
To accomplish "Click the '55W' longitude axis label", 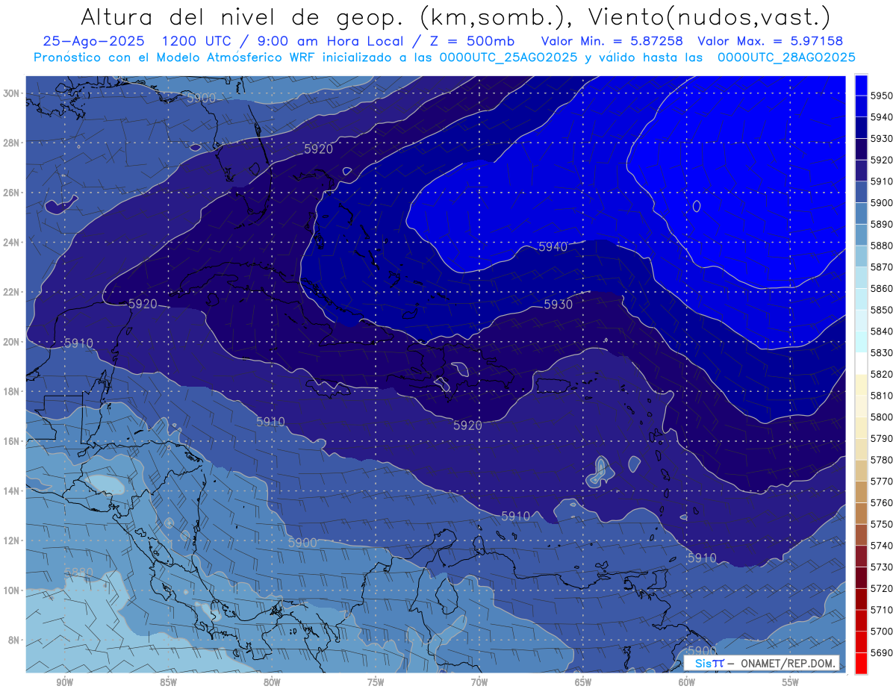I will [x=791, y=683].
